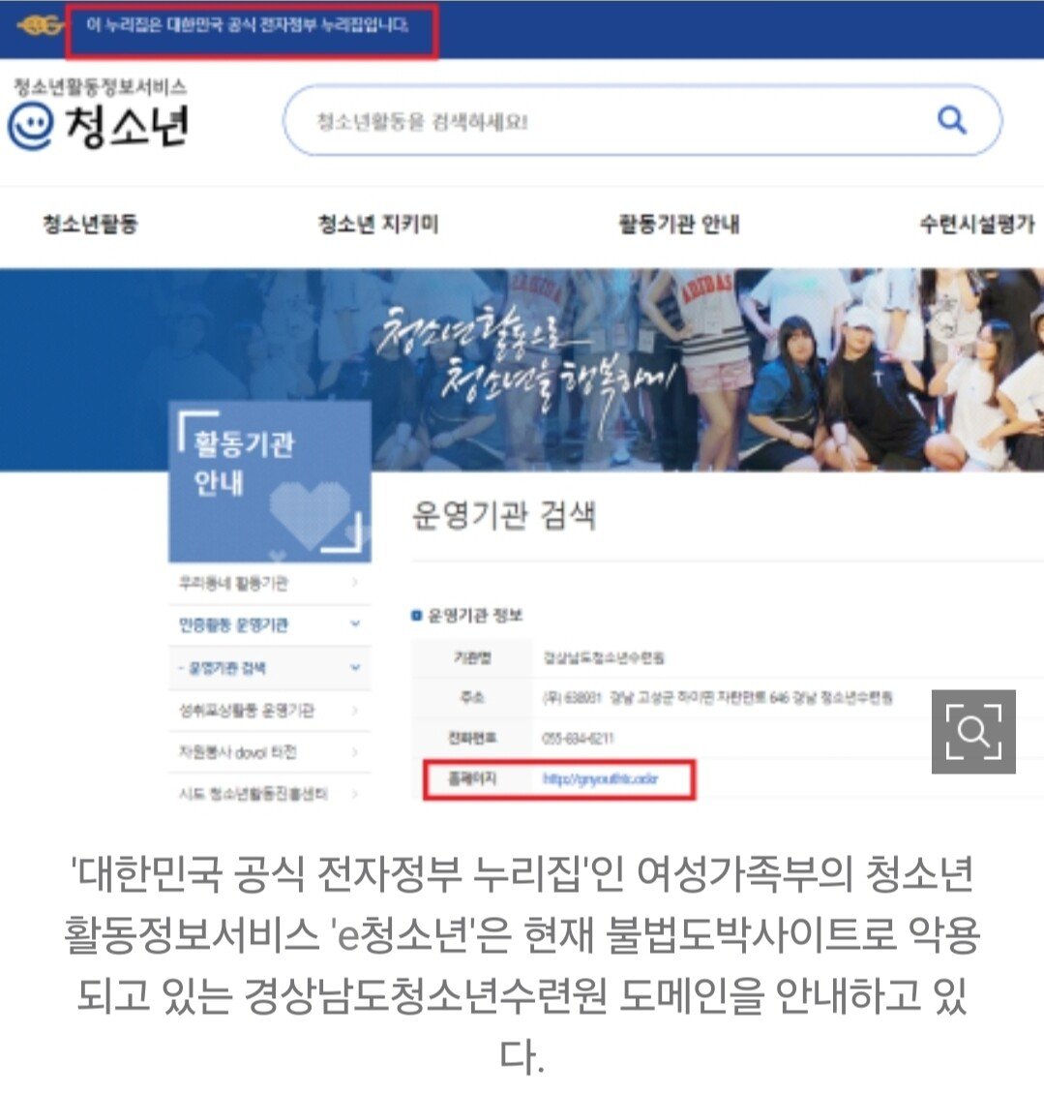Image resolution: width=1044 pixels, height=1094 pixels.
Task: Click the 청소년 smiley face logo
Action: [x=29, y=127]
